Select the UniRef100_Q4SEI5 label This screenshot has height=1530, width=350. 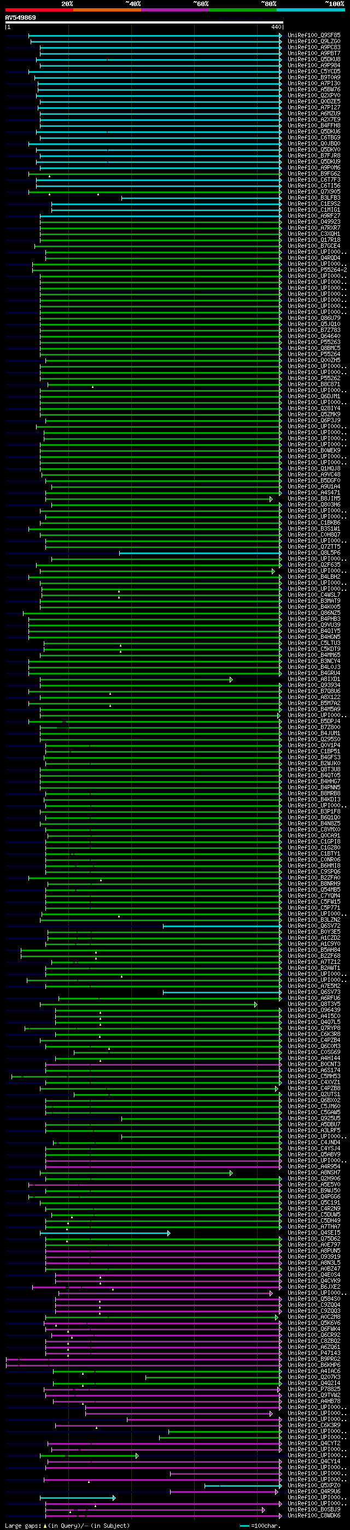(x=314, y=1233)
